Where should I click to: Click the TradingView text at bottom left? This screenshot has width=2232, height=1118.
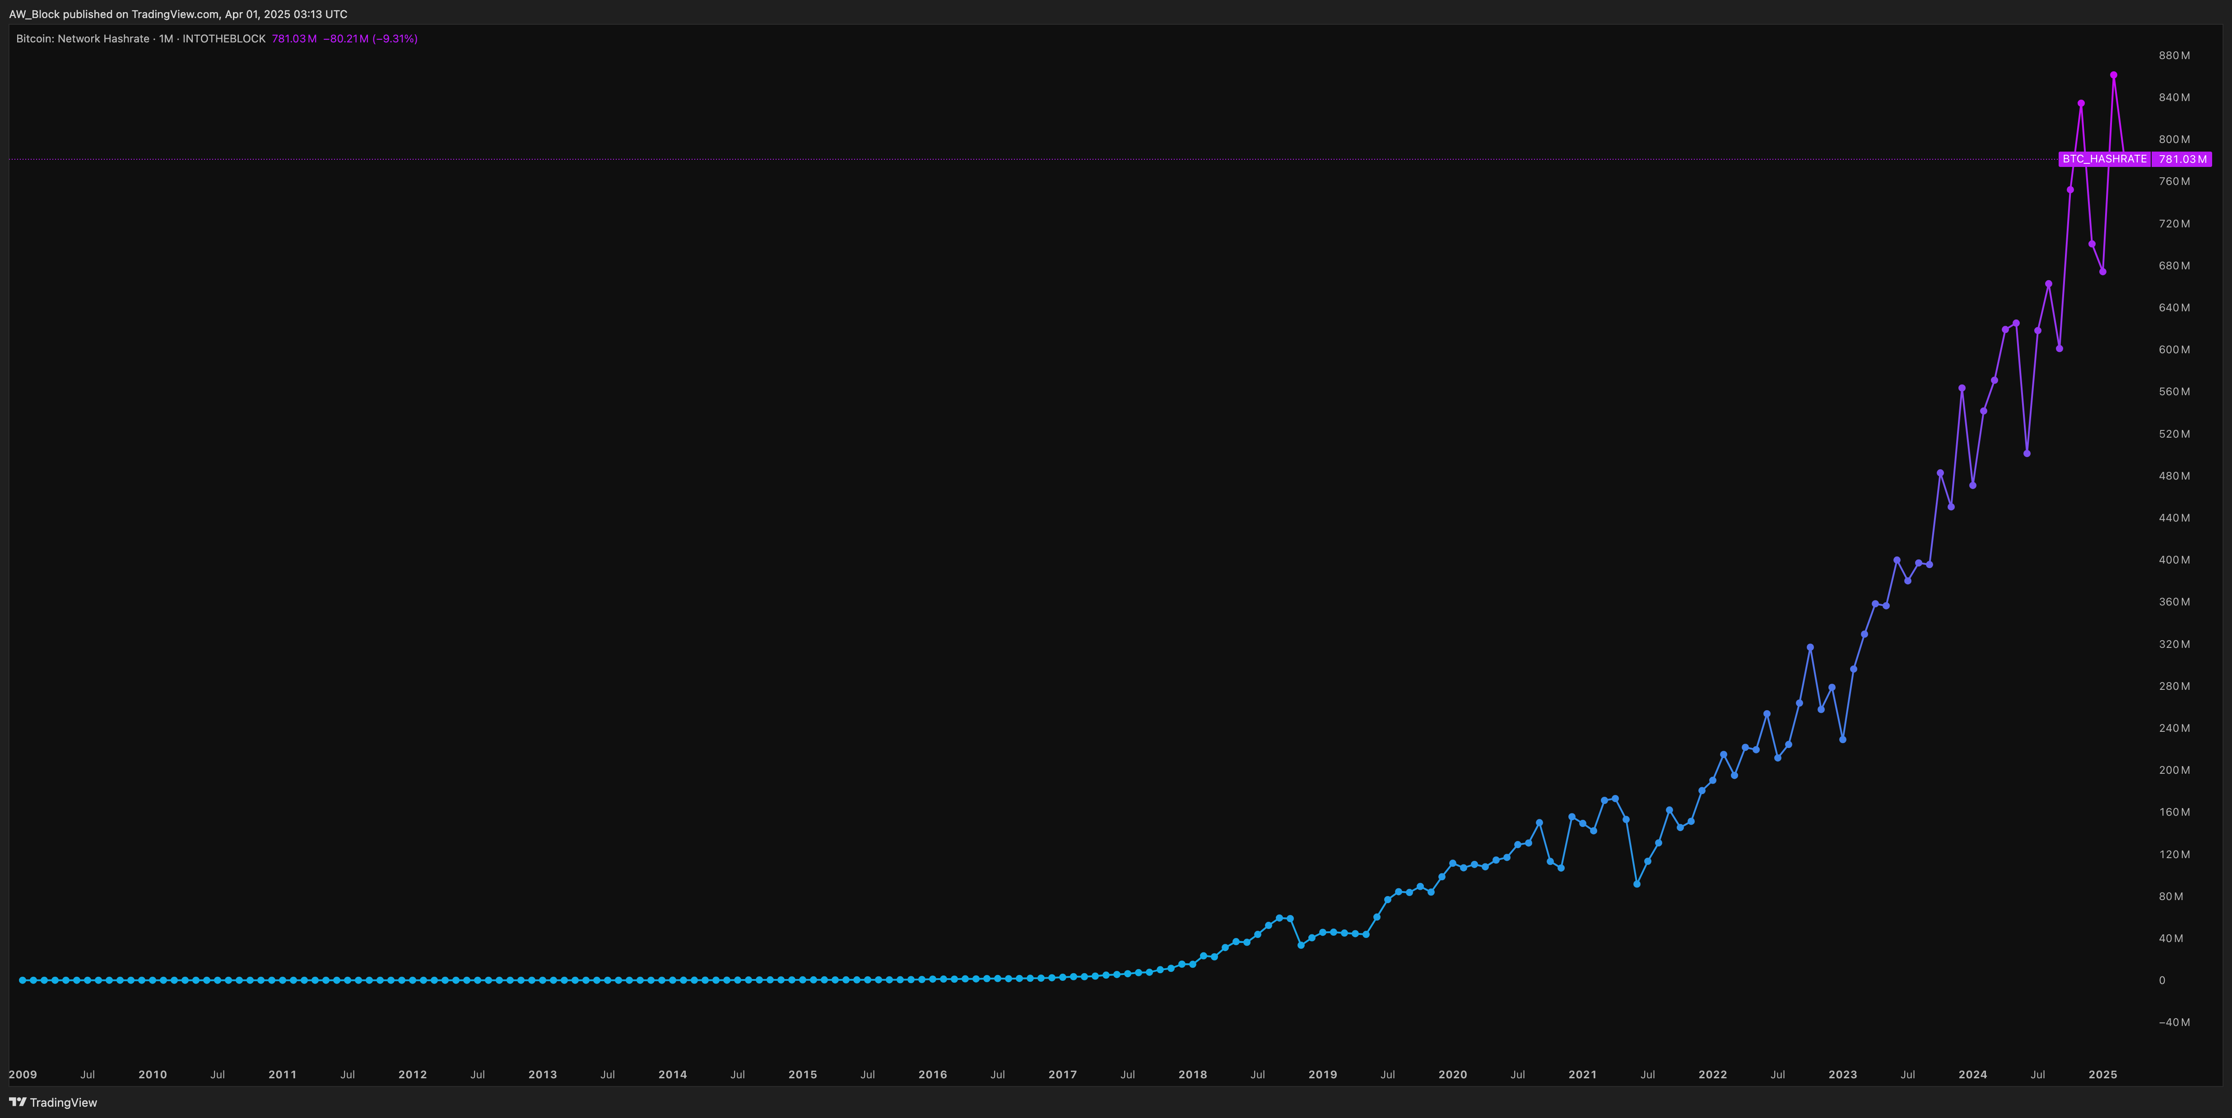click(63, 1102)
